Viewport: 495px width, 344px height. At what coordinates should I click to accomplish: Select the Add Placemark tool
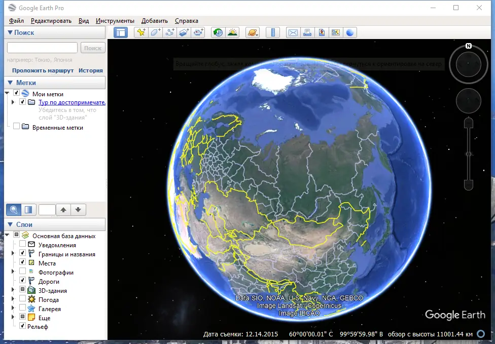coord(140,32)
